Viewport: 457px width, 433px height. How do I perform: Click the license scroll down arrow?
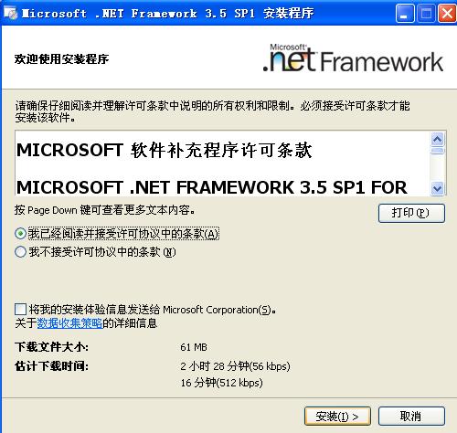click(438, 188)
